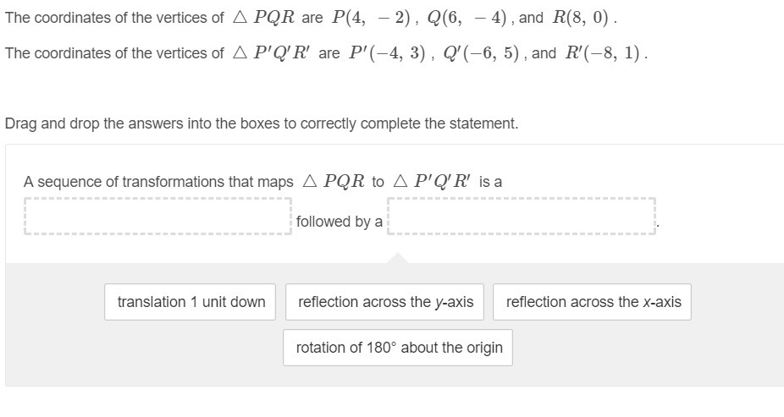The height and width of the screenshot is (417, 784).
Task: Click the P′(−4, 3) coordinate expression
Action: coord(387,53)
